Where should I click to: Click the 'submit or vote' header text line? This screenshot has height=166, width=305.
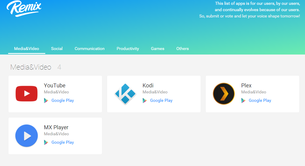(249, 16)
